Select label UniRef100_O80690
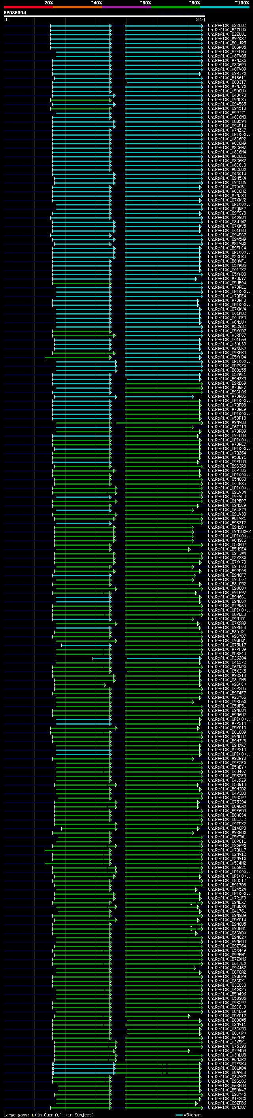The image size is (253, 1118). coord(227,846)
